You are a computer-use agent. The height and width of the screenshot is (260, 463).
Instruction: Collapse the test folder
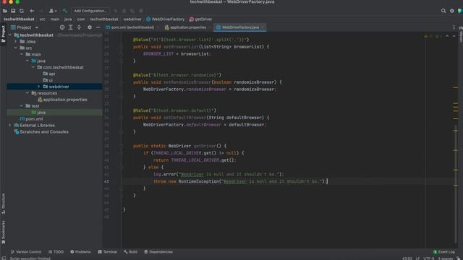click(x=22, y=106)
